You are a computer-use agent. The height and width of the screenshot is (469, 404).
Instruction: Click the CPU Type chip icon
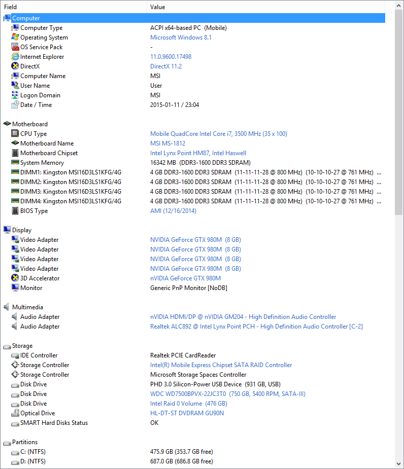tap(15, 133)
